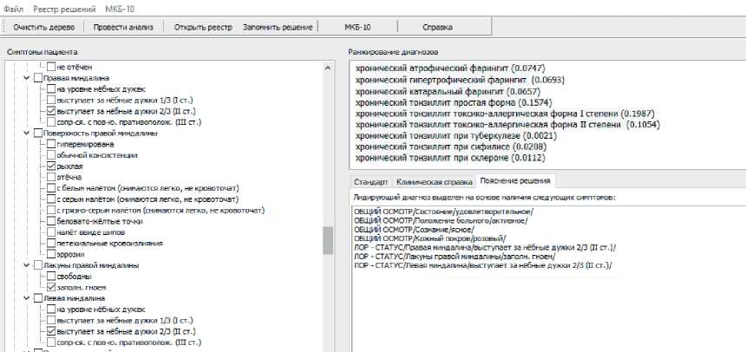Click the Положение больного/активное explanation line
Viewport: 746px width, 352px height.
point(441,220)
